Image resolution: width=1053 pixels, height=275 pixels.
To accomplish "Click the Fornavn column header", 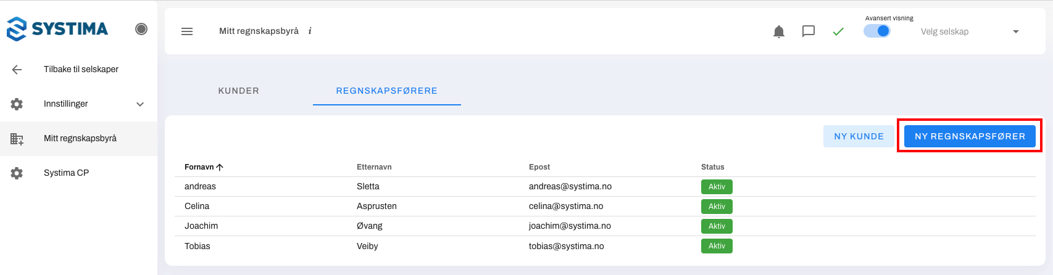I will (x=199, y=167).
